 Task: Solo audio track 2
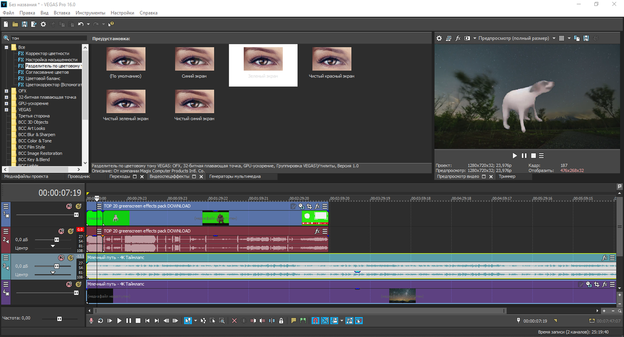tap(71, 231)
